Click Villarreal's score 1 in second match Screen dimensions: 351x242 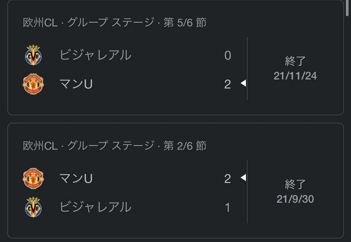pyautogui.click(x=227, y=207)
